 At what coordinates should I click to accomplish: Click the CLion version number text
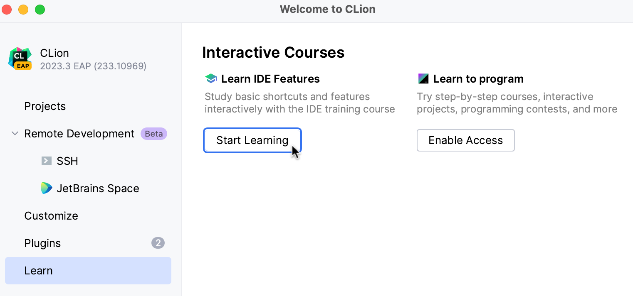[93, 66]
